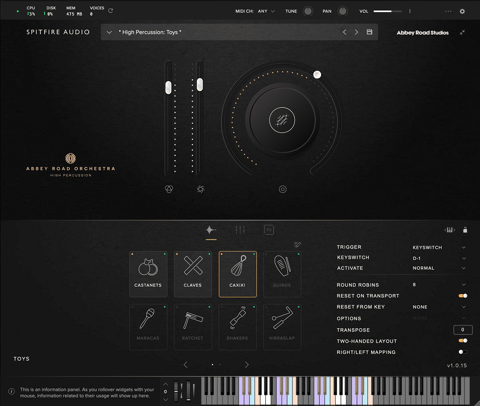Select the Guiros instrument
The height and width of the screenshot is (406, 480).
pos(282,274)
